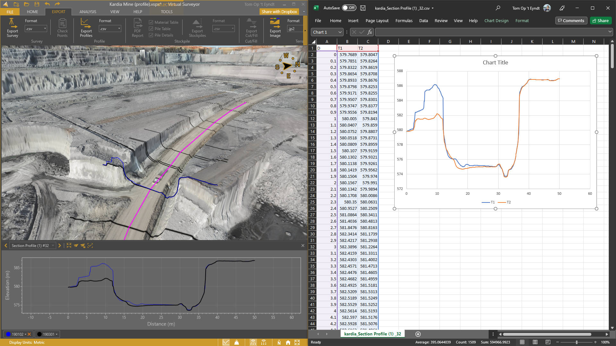Toggle the Material Table checkbox
The width and height of the screenshot is (616, 346).
pyautogui.click(x=151, y=22)
